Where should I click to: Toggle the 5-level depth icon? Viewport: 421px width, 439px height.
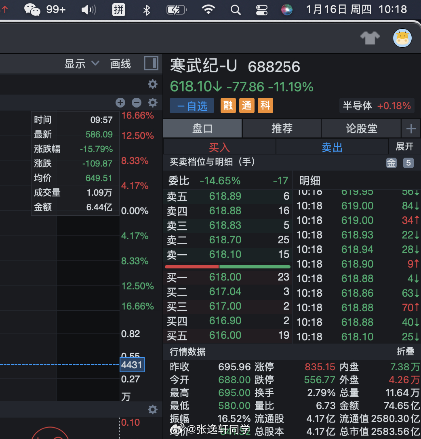tap(408, 163)
